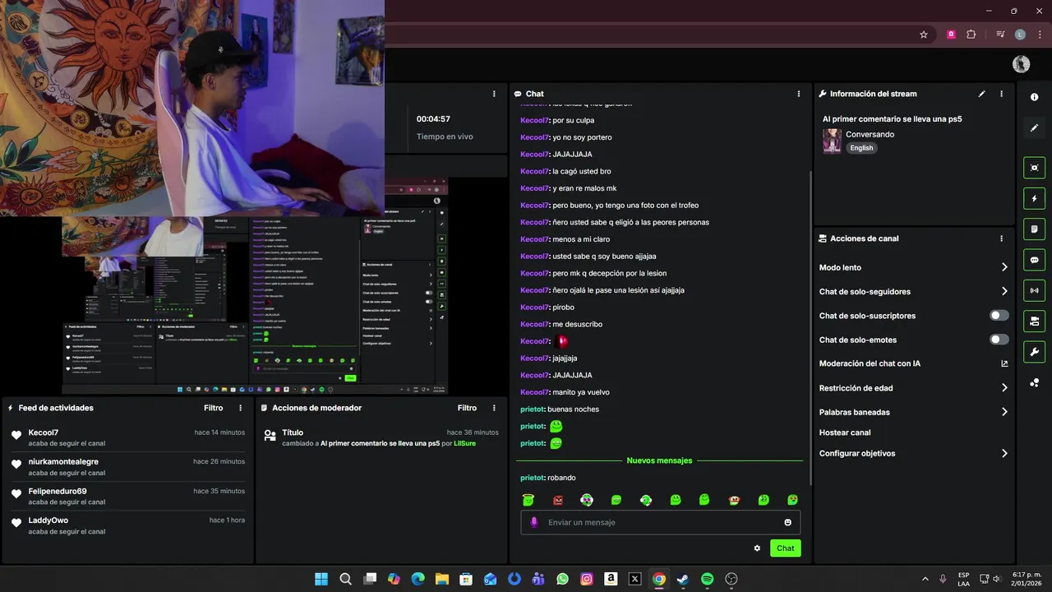Toggle the chat bubble panel sidebar icon
The image size is (1052, 592).
[x=1034, y=260]
